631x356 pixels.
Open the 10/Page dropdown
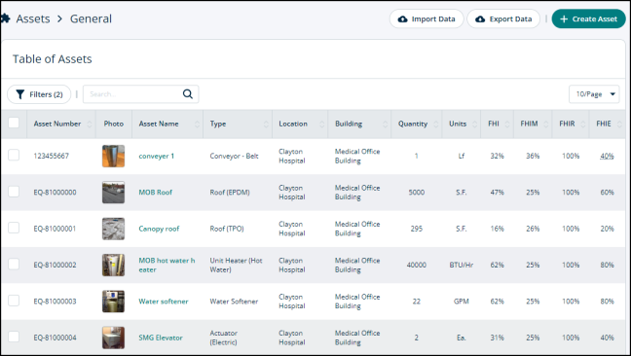tap(594, 94)
